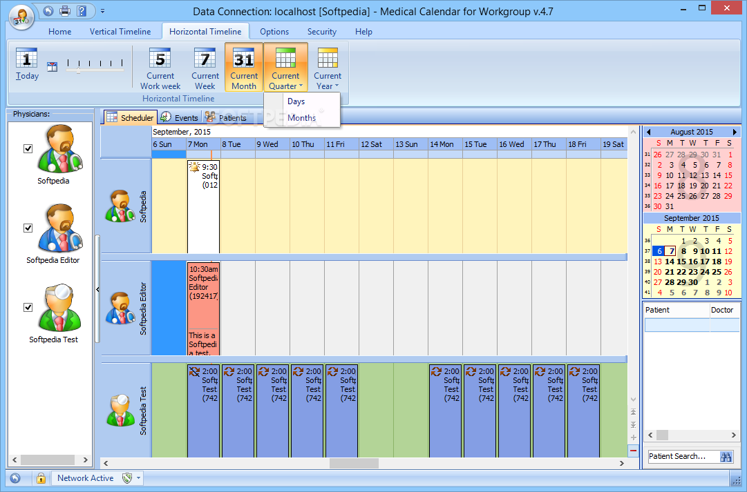Click the scheduler vertical scroll up arrow
The height and width of the screenshot is (492, 747).
(x=633, y=132)
